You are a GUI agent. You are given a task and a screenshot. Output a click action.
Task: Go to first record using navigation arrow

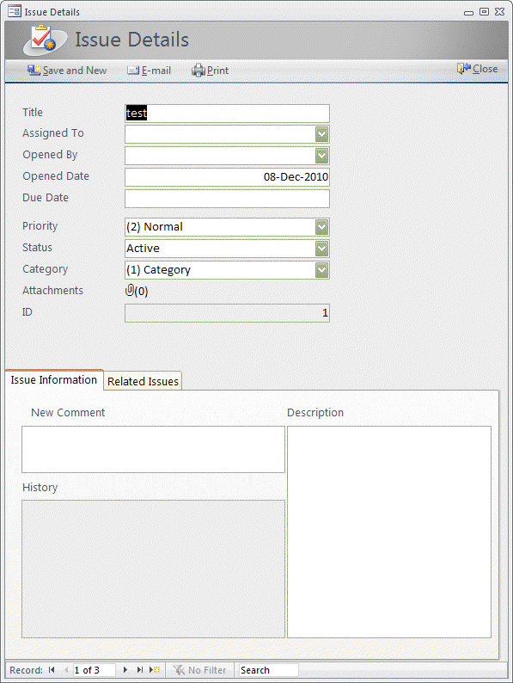click(x=52, y=669)
